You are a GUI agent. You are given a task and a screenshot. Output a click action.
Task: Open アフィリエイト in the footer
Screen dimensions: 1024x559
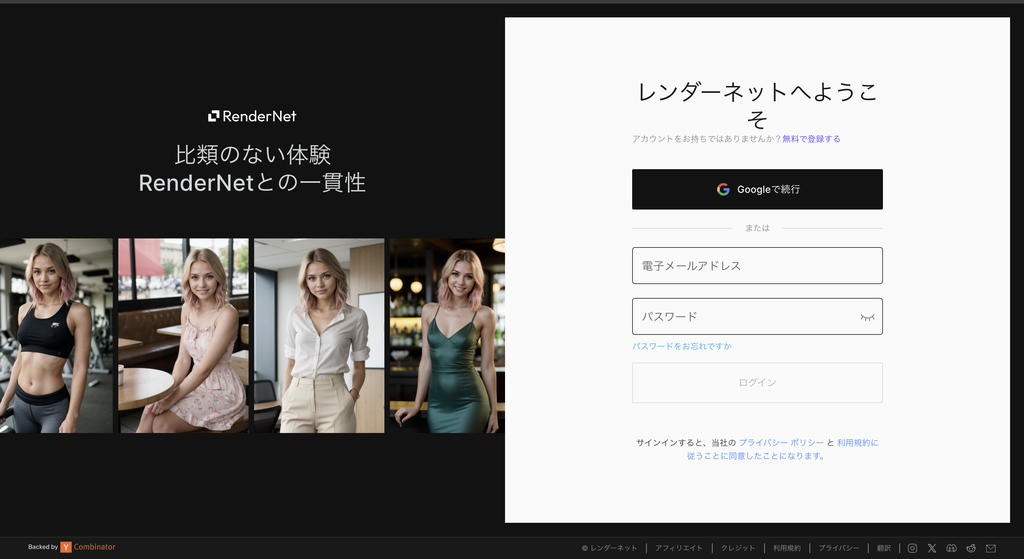678,548
